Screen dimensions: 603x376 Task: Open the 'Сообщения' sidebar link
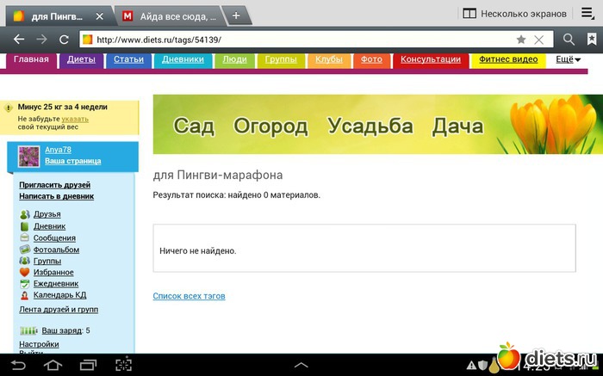click(54, 238)
